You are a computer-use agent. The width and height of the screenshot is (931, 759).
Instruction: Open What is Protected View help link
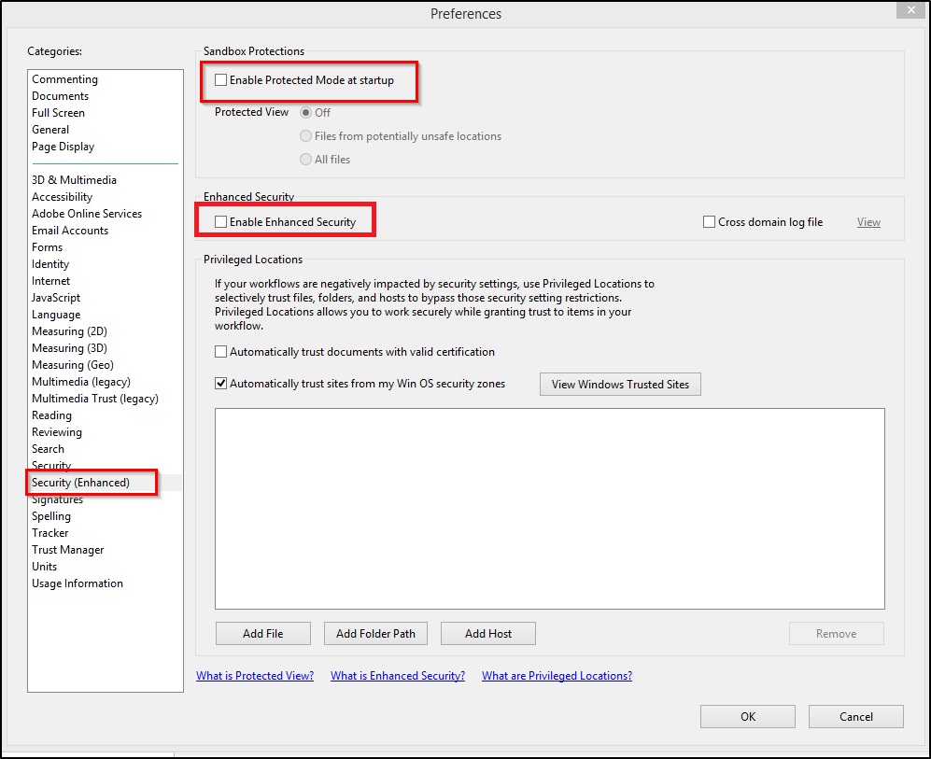255,675
